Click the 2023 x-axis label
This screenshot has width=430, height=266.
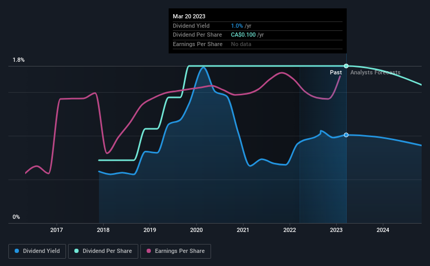[336, 230]
